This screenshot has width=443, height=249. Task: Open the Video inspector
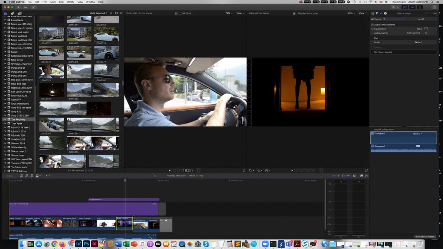point(372,13)
